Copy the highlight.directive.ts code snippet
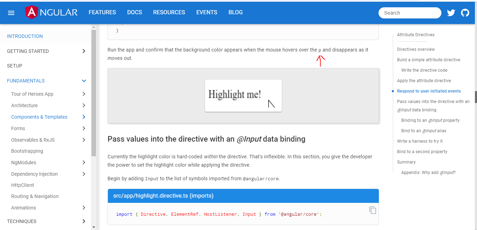Viewport: 477px width, 230px height. point(372,210)
